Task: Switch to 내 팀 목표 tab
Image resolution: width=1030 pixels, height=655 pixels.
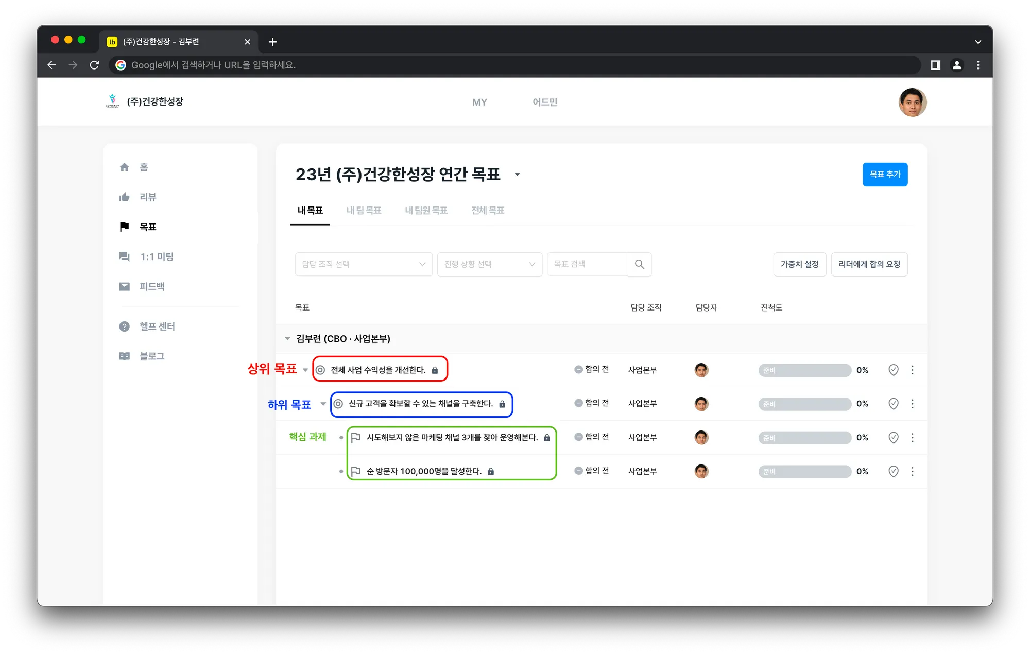Action: (x=364, y=211)
